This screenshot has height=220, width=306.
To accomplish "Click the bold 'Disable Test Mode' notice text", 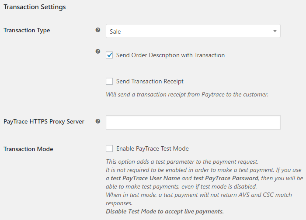I will pyautogui.click(x=165, y=212).
